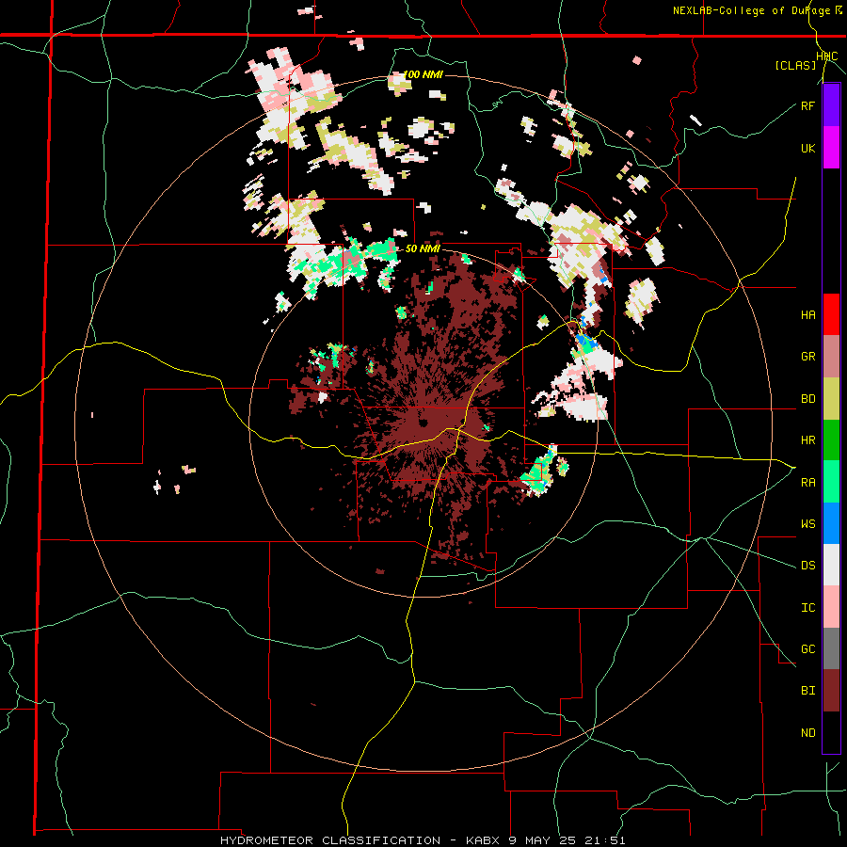Image resolution: width=847 pixels, height=847 pixels.
Task: Click the WS blue legend swatch
Action: pos(831,523)
